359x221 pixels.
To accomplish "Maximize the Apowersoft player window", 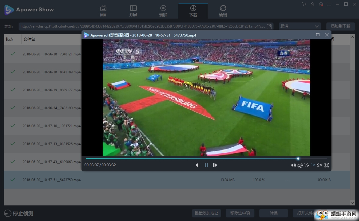I will click(318, 34).
